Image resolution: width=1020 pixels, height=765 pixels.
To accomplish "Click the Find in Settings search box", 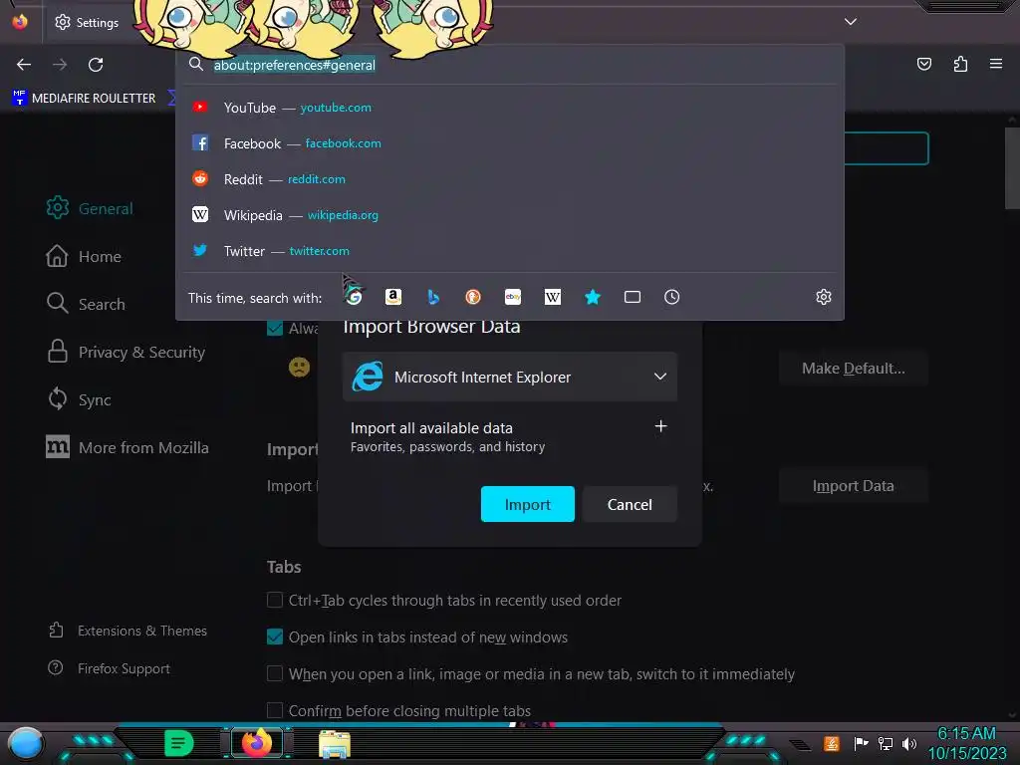I will click(x=886, y=148).
